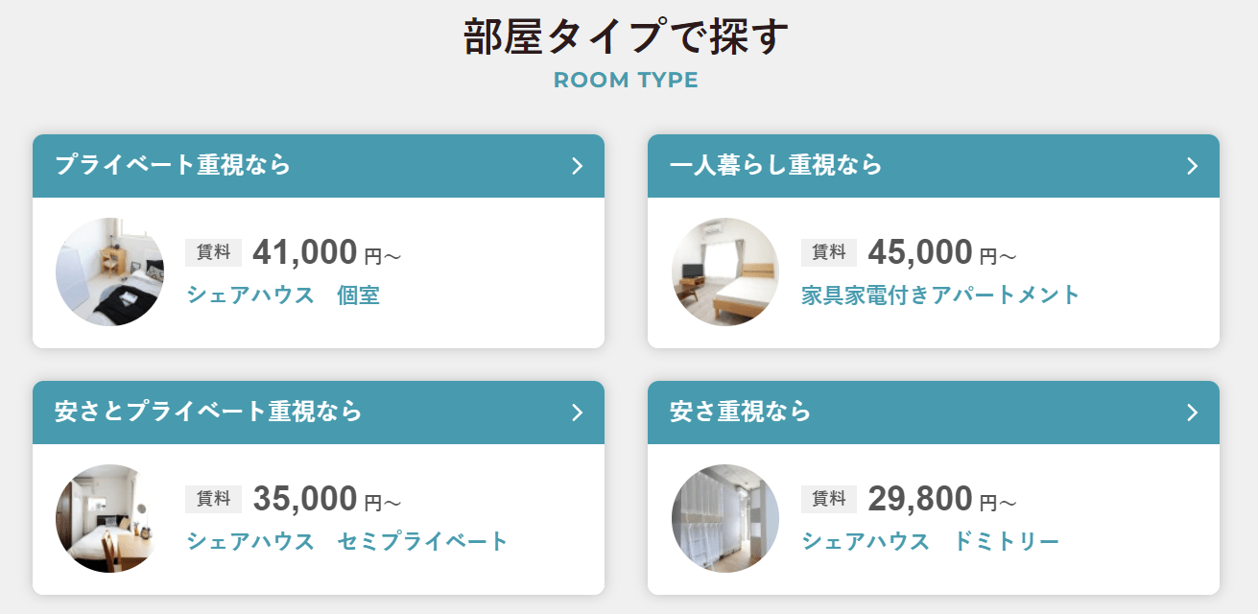The width and height of the screenshot is (1258, 614).
Task: Click the 35,000円 rent price
Action: pos(326,500)
